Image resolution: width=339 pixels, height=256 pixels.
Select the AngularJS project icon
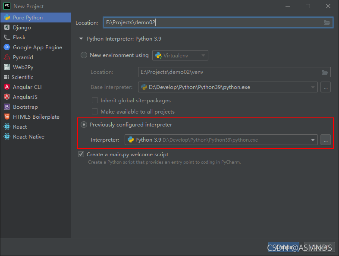pyautogui.click(x=7, y=97)
